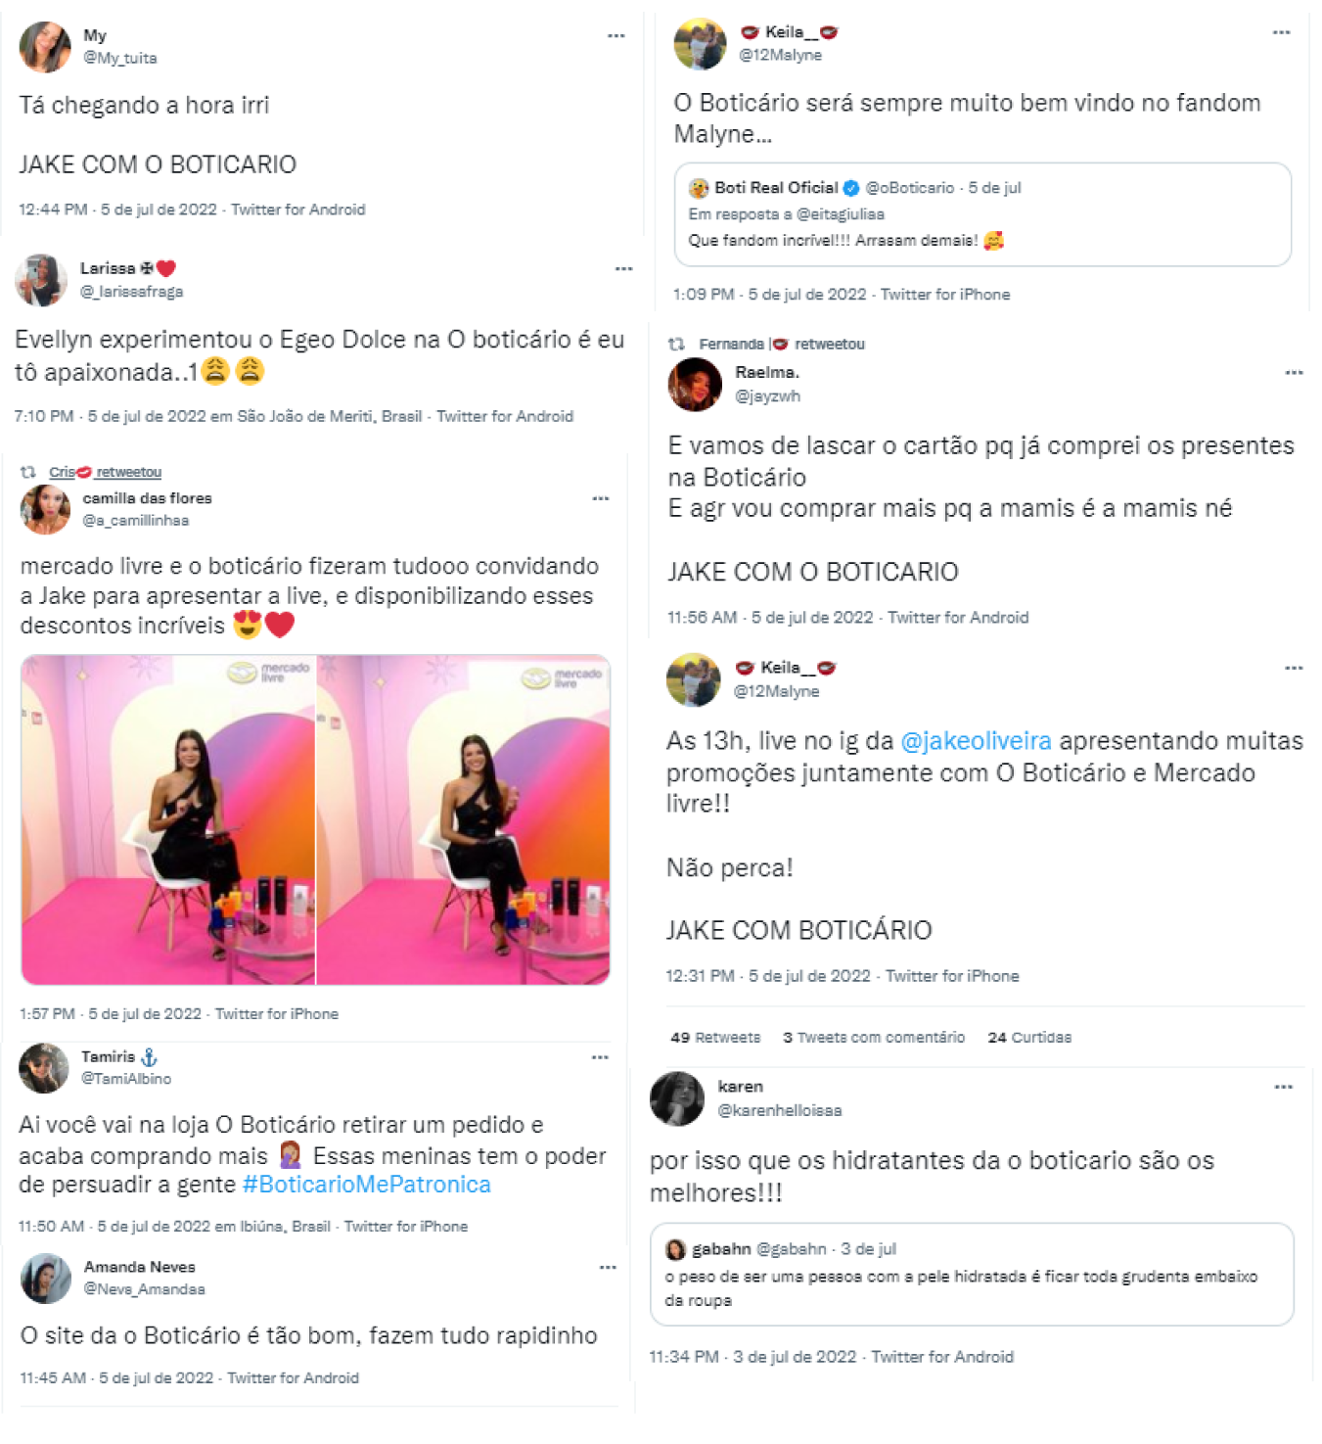Open more options on Raelma's tweet
The width and height of the screenshot is (1322, 1444).
[1294, 372]
